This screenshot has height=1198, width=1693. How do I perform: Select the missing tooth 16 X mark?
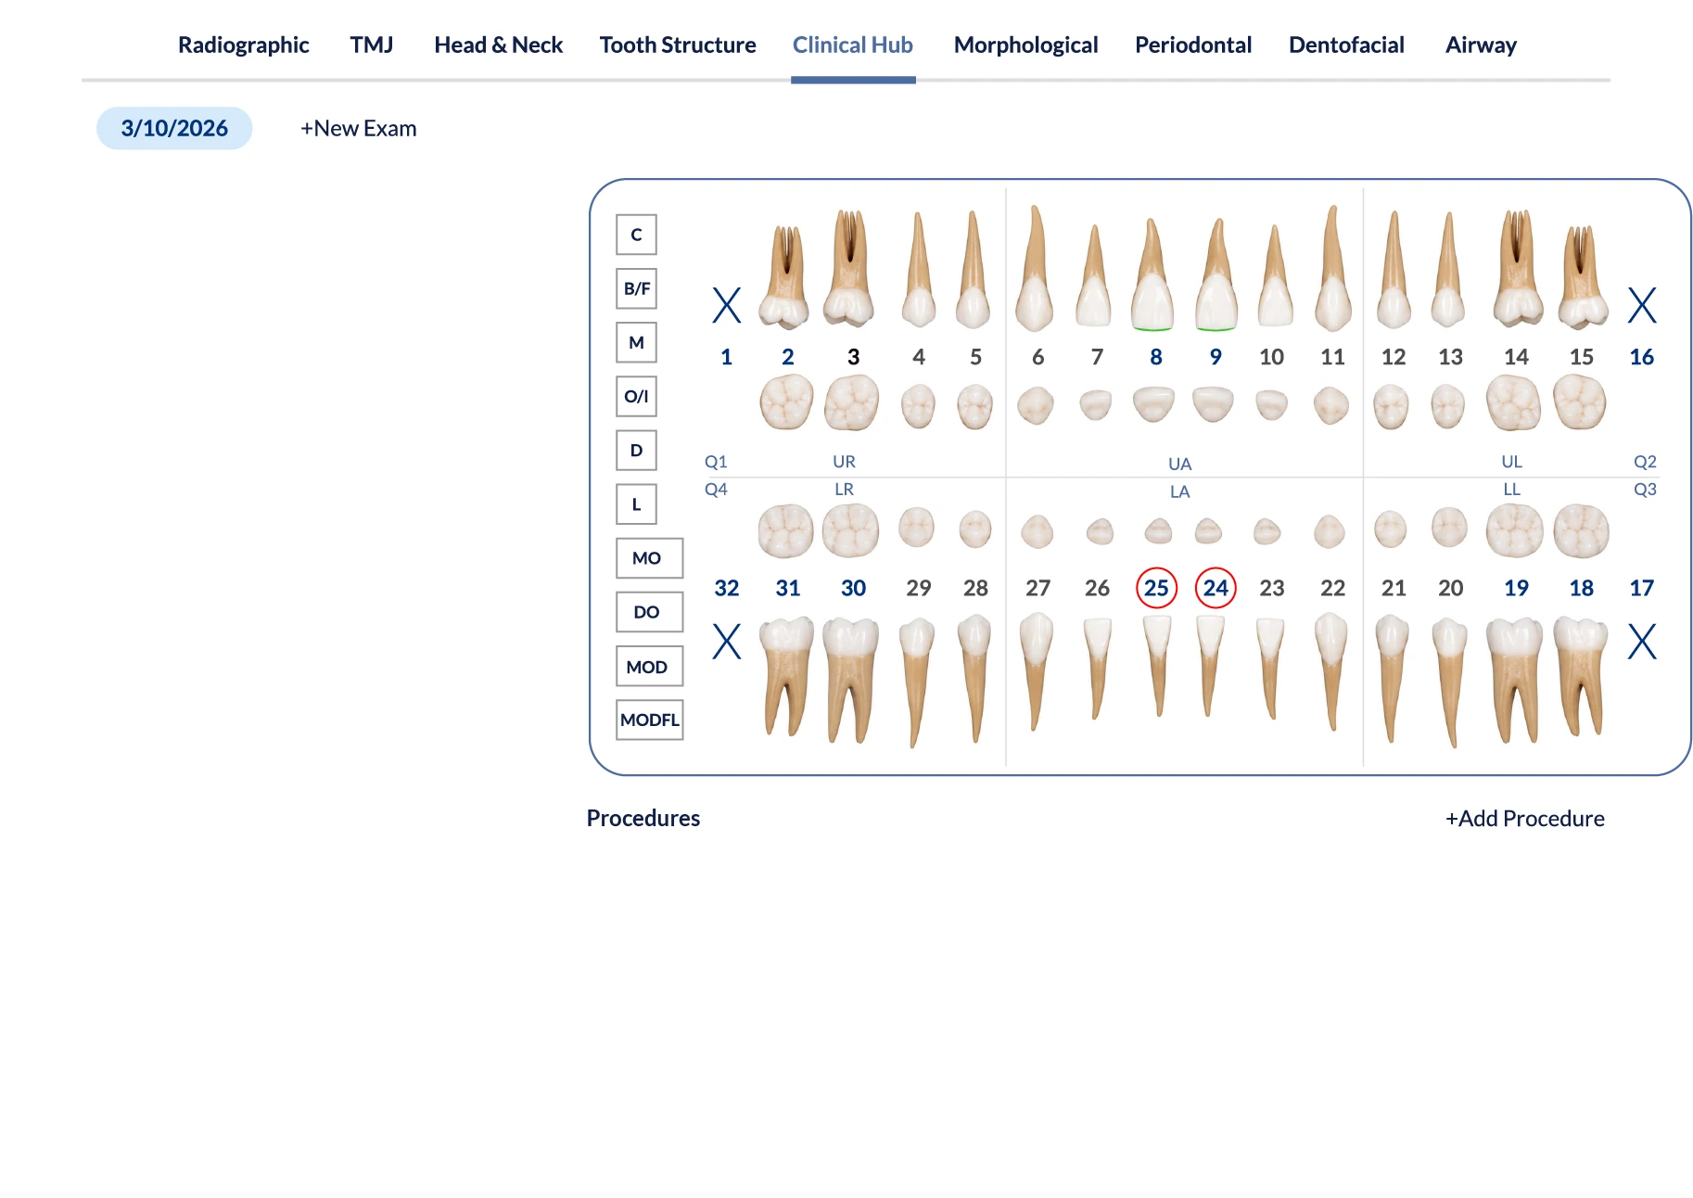(1642, 305)
